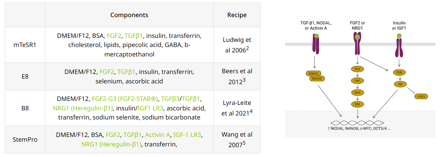Open TGFβ1 link in E8 row
The image size is (442, 157).
click(x=127, y=72)
